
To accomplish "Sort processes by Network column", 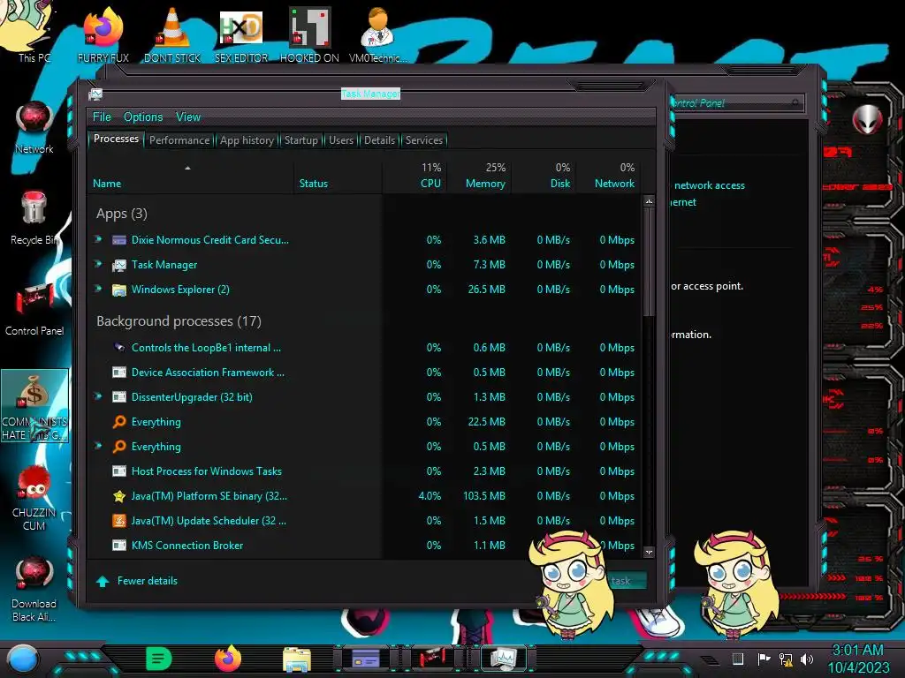I will (x=608, y=177).
